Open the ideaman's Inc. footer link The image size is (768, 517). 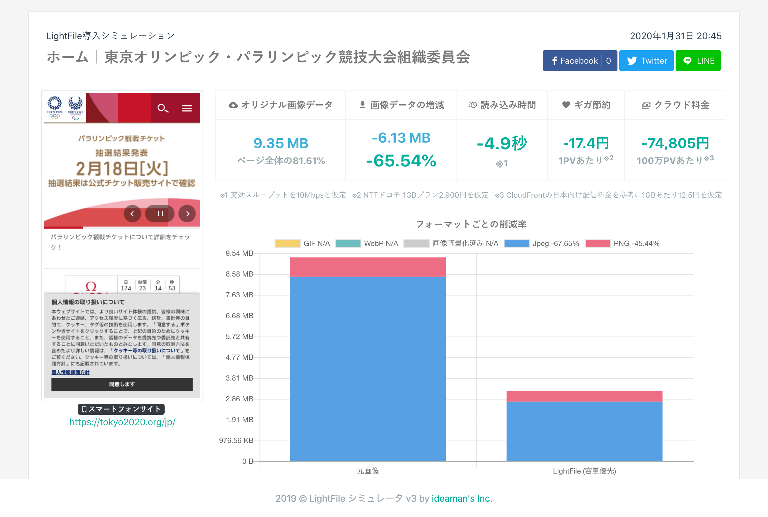462,498
